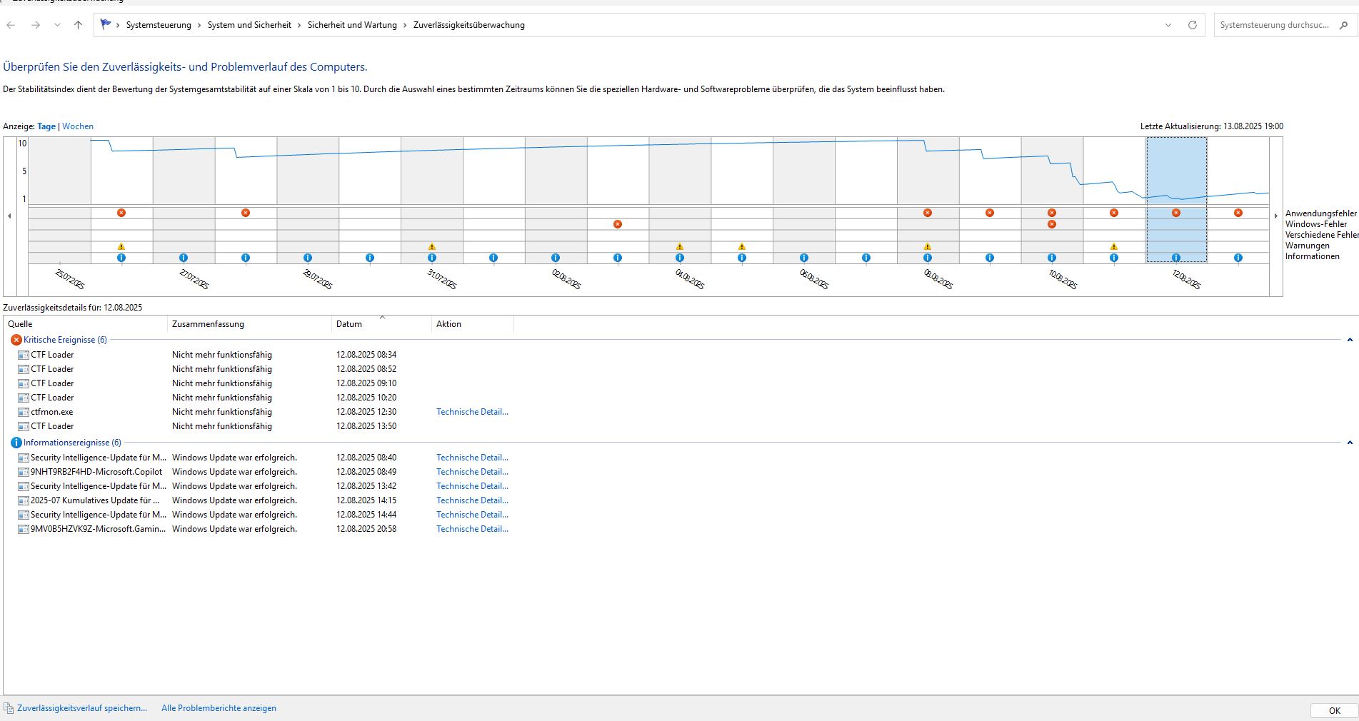The width and height of the screenshot is (1359, 721).
Task: Click the Kritische Ereignisse (6) group header
Action: tap(65, 340)
